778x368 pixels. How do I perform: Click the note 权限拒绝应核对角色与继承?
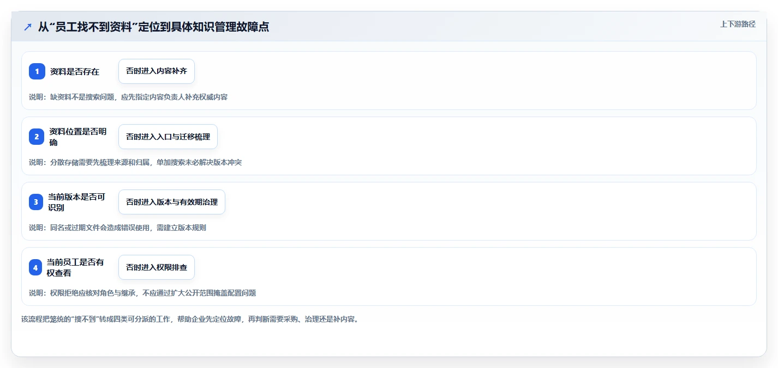[92, 293]
